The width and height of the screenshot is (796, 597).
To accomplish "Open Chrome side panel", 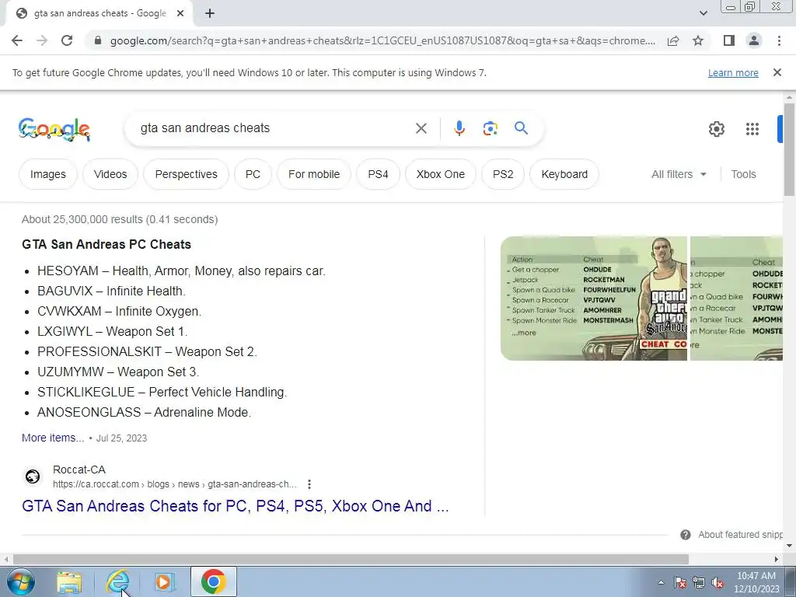I will click(729, 40).
